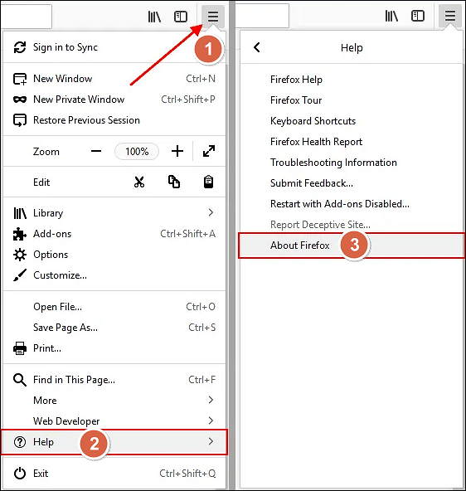Click the private window mask icon
Viewport: 466px width, 491px height.
[20, 100]
